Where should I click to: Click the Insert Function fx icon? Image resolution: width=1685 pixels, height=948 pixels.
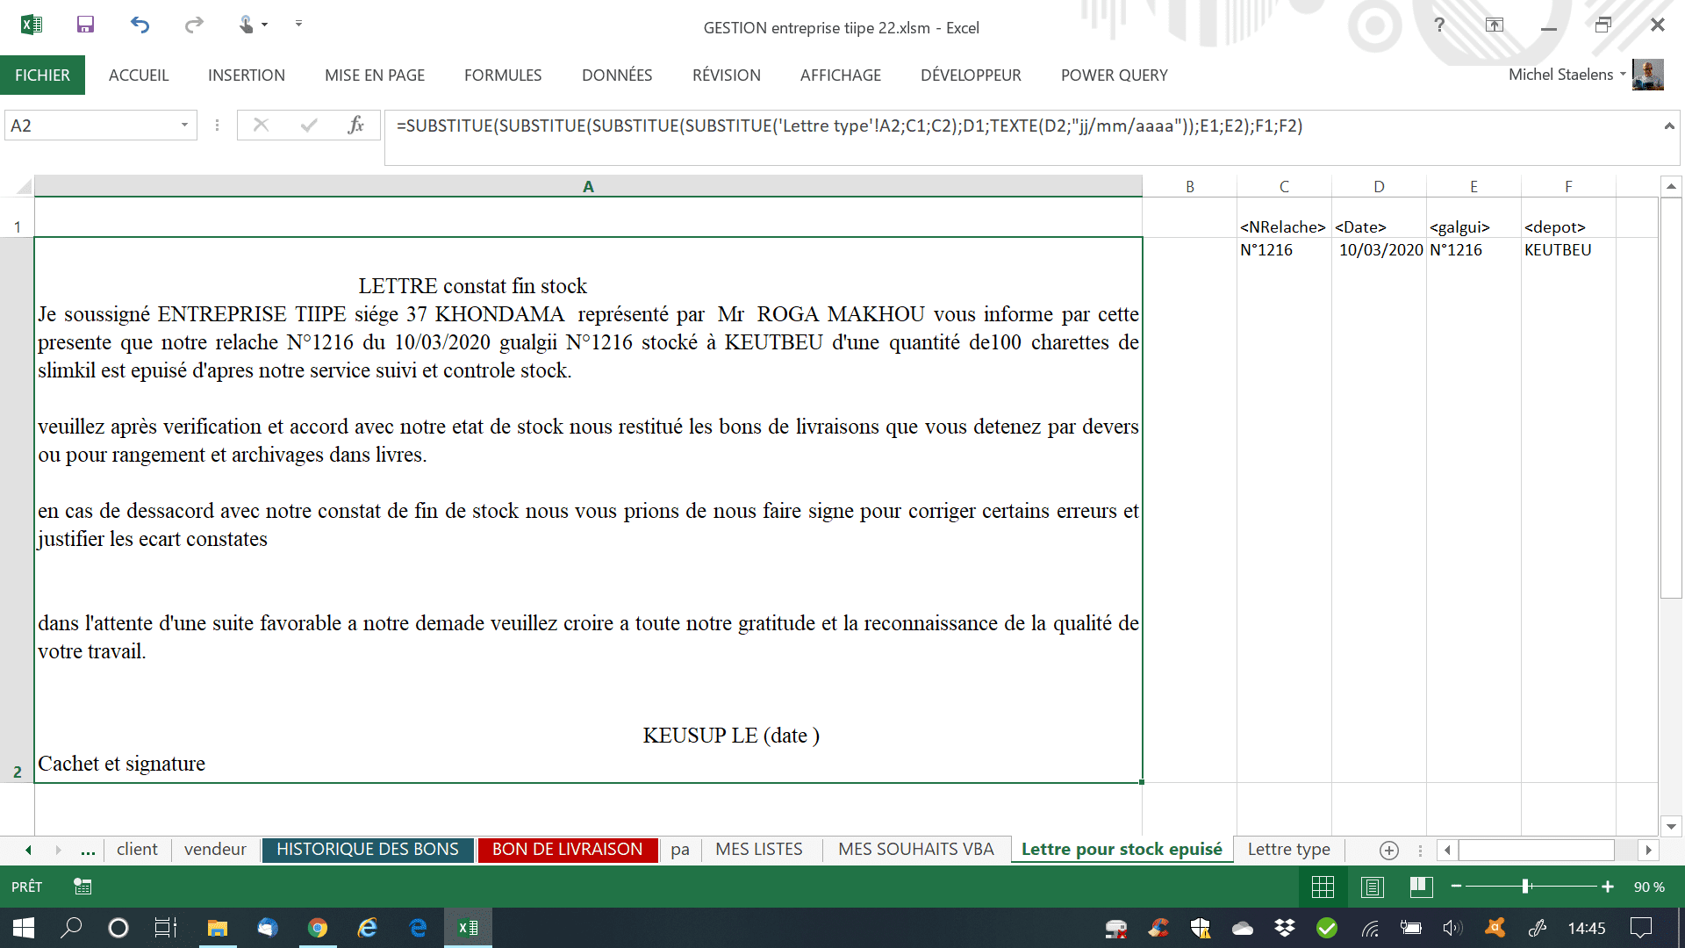point(355,126)
